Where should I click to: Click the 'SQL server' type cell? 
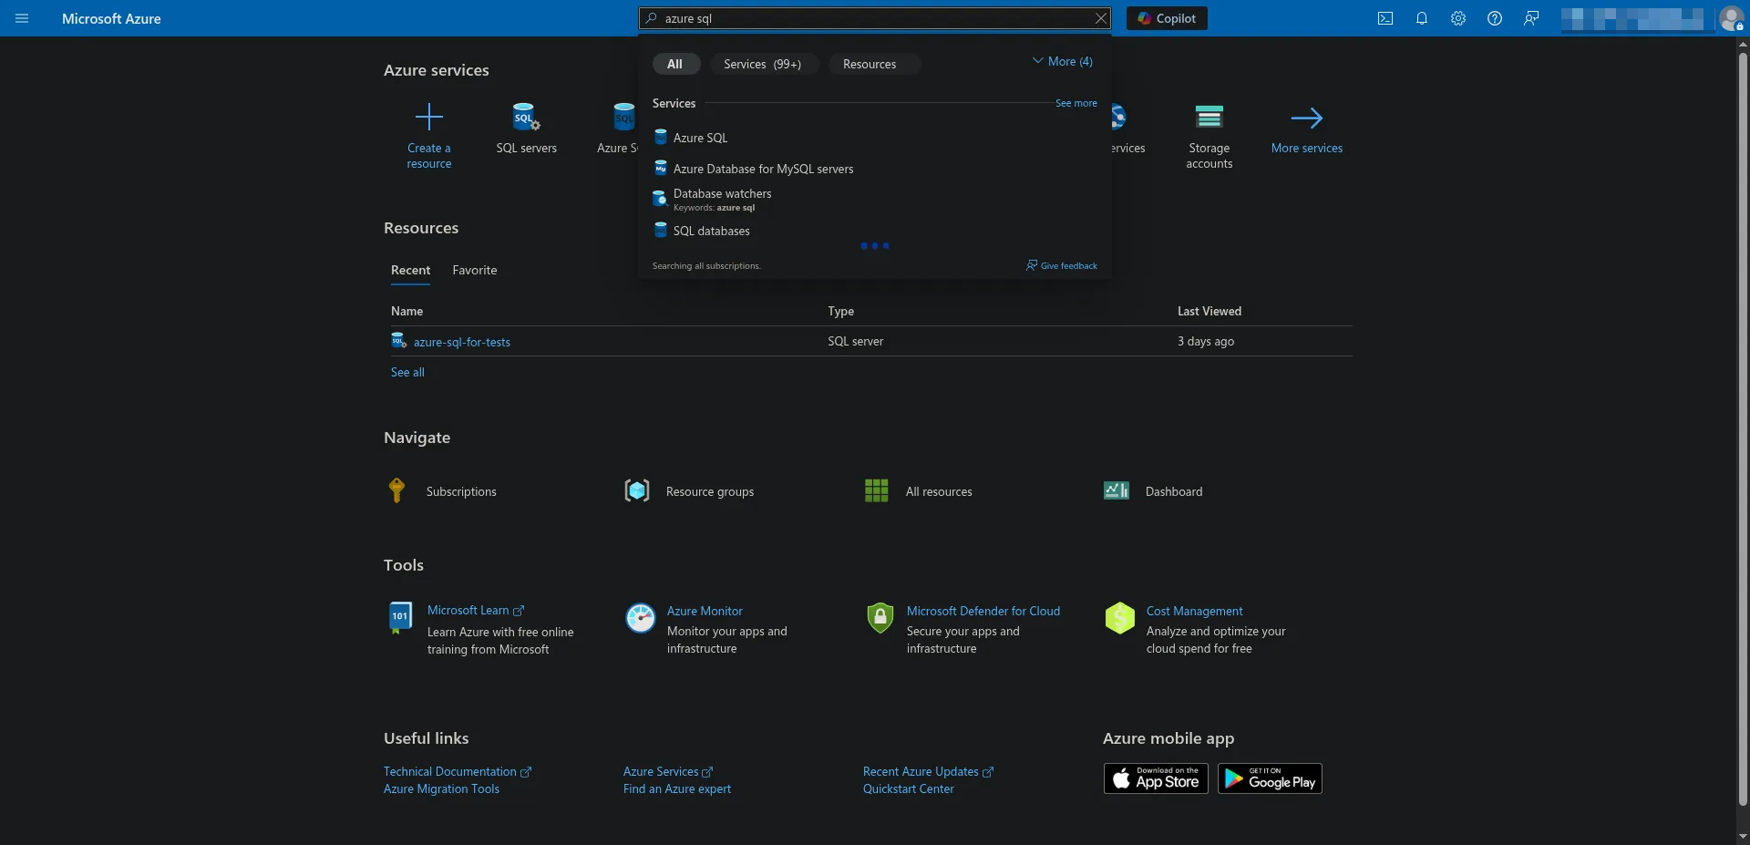coord(855,341)
